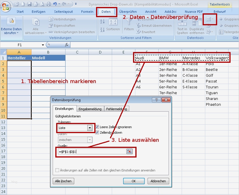The image size is (239, 195).
Task: Sort descending Z to A
Action: 102,30
